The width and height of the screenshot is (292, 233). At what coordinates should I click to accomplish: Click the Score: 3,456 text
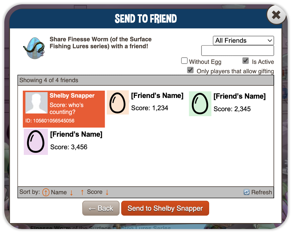(x=69, y=147)
